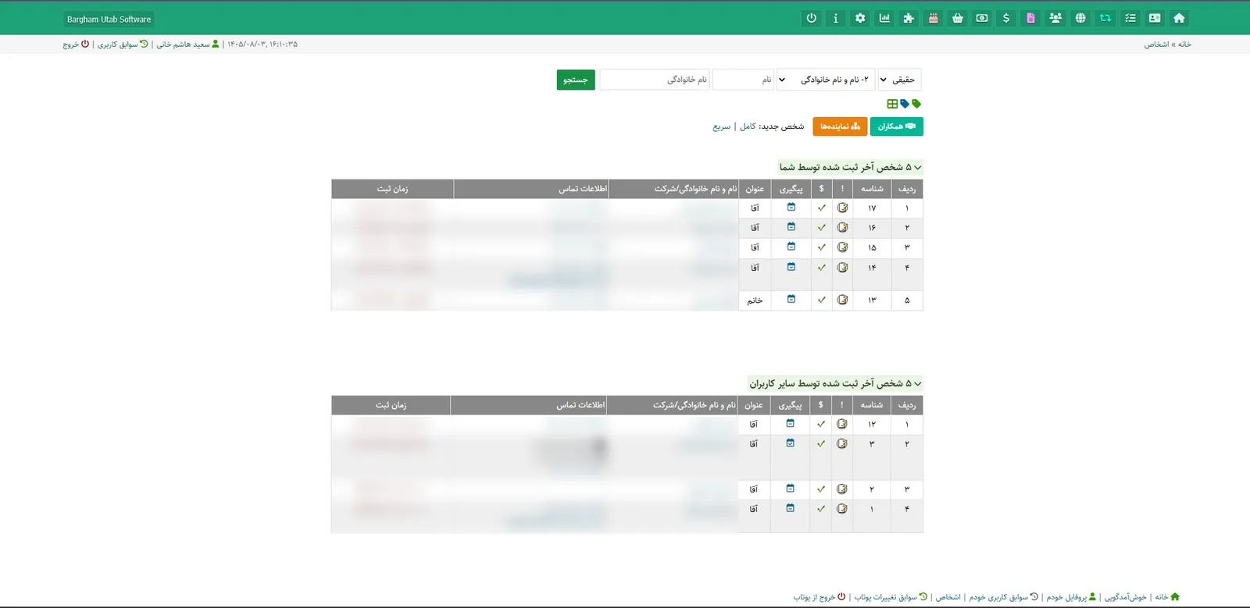Open the dollar sign toolbar icon
The width and height of the screenshot is (1250, 608).
click(1006, 19)
